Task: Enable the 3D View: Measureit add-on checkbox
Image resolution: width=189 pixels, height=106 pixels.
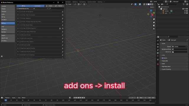Action: tap(20, 18)
